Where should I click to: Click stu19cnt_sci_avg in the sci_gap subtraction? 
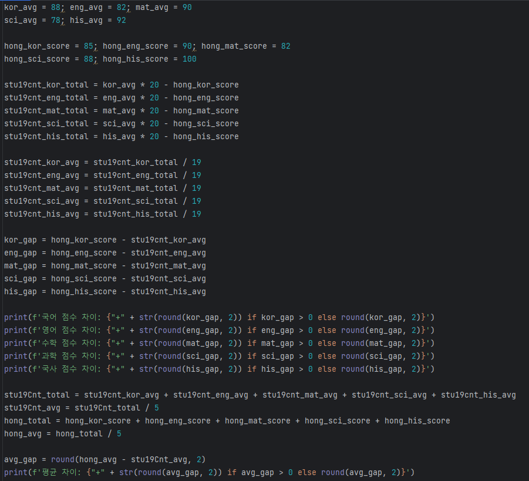(169, 279)
